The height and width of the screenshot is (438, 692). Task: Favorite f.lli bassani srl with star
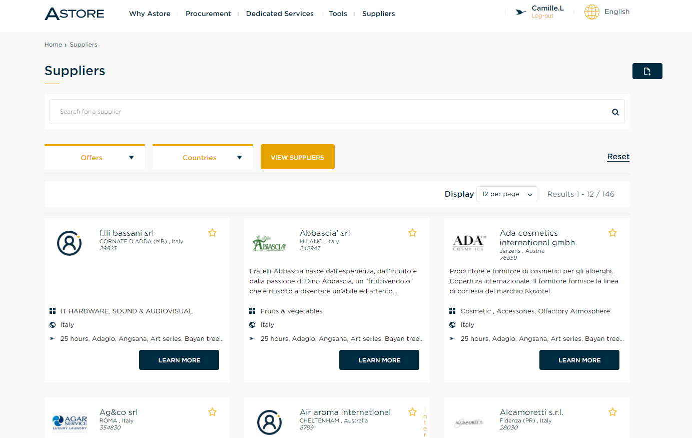(x=212, y=233)
